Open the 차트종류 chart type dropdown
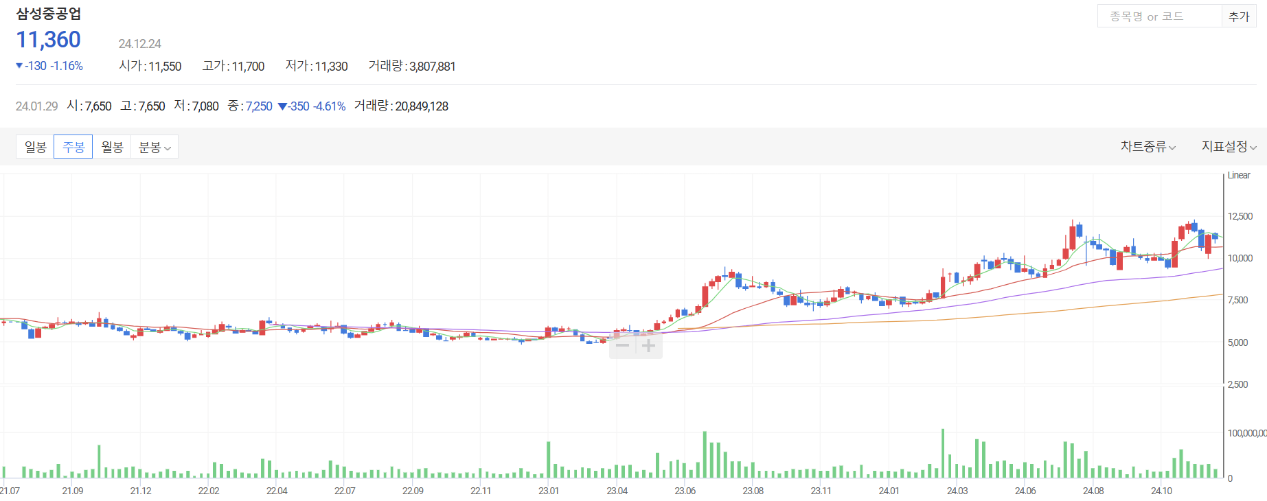This screenshot has height=501, width=1267. (1148, 147)
